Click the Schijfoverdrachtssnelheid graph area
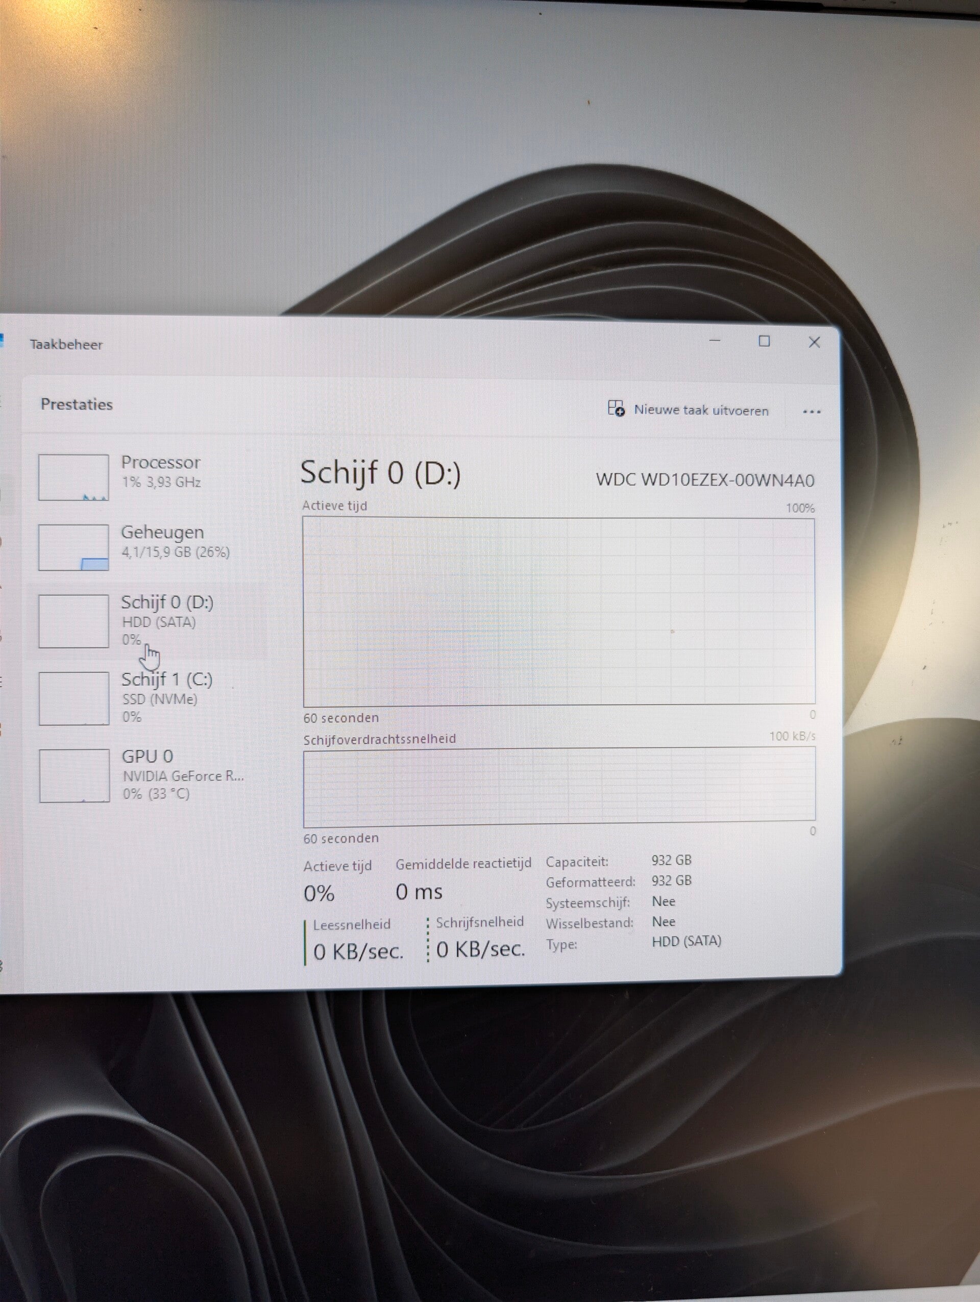This screenshot has width=980, height=1302. coord(559,786)
